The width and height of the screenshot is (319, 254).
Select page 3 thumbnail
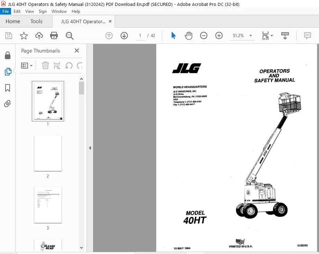48,205
